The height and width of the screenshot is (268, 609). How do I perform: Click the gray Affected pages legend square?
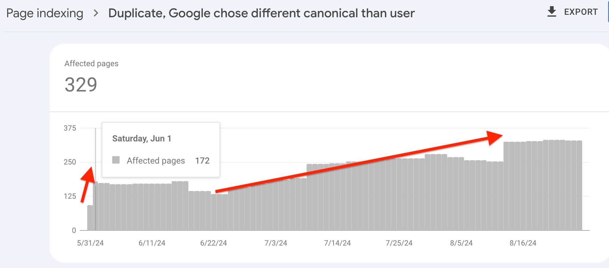(116, 160)
